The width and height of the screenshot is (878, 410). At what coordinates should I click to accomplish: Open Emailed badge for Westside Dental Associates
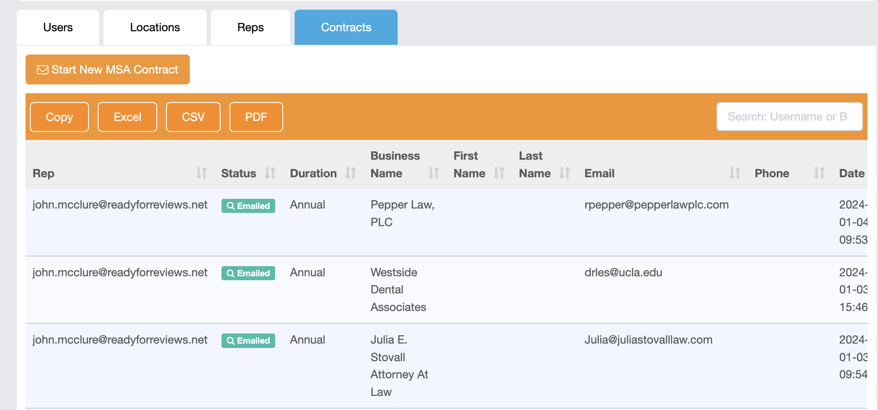point(248,273)
